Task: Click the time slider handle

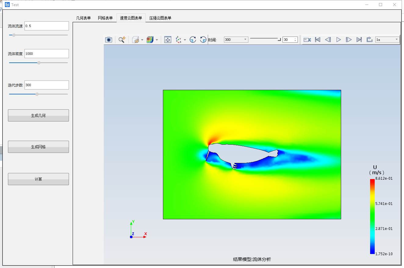Action: [279, 39]
